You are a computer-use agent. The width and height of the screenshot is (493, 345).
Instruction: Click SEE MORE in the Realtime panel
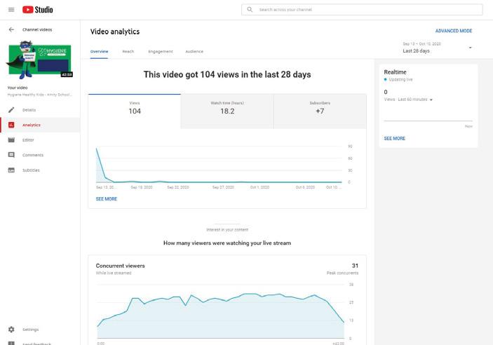[x=394, y=139]
